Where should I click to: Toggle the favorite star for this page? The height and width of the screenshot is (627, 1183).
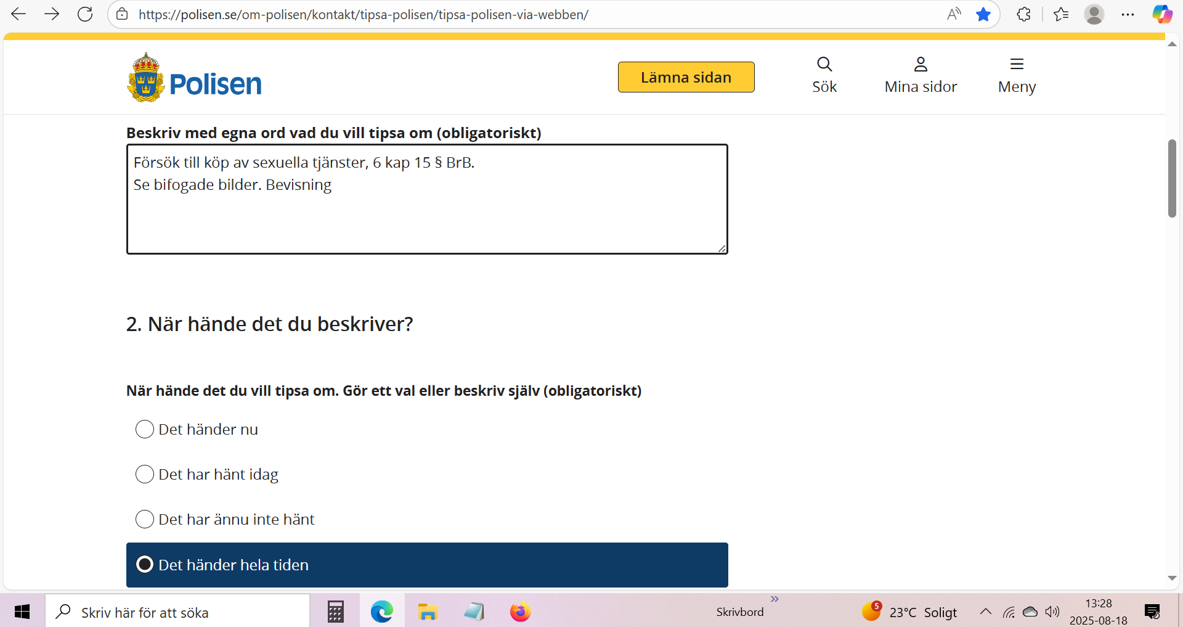[983, 14]
